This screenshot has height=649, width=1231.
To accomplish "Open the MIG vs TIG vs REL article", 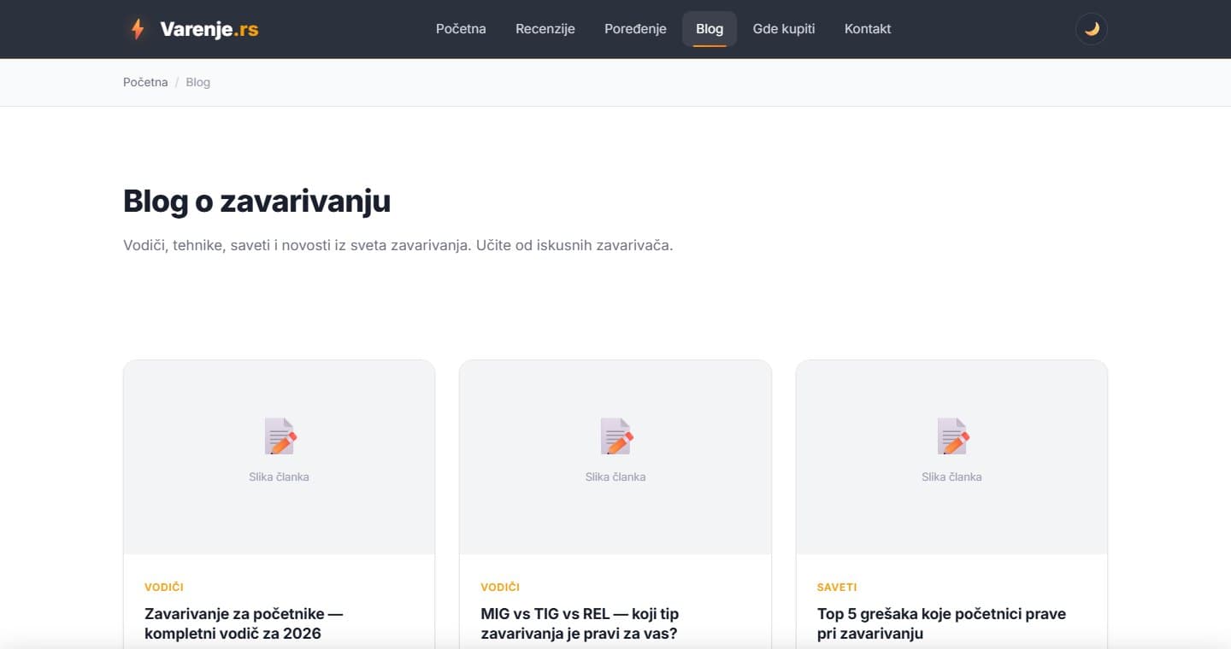I will (x=580, y=623).
